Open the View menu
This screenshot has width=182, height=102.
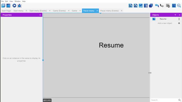11,1
